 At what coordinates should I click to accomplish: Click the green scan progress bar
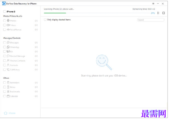click(55, 13)
